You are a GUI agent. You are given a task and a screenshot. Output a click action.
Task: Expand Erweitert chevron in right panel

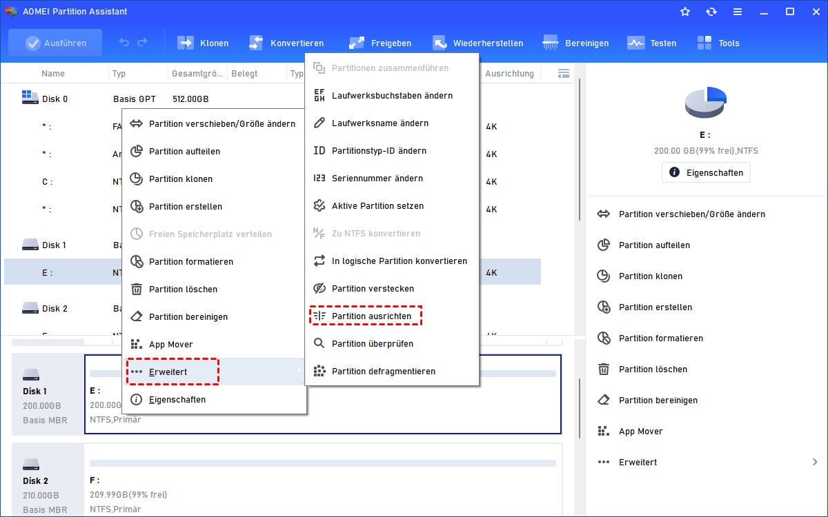point(815,463)
